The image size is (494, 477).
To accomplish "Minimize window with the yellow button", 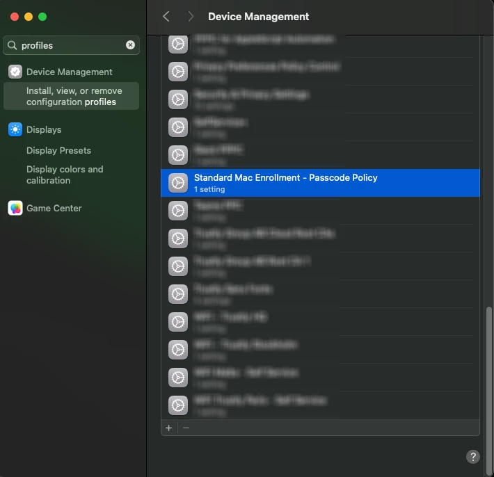I will (29, 17).
